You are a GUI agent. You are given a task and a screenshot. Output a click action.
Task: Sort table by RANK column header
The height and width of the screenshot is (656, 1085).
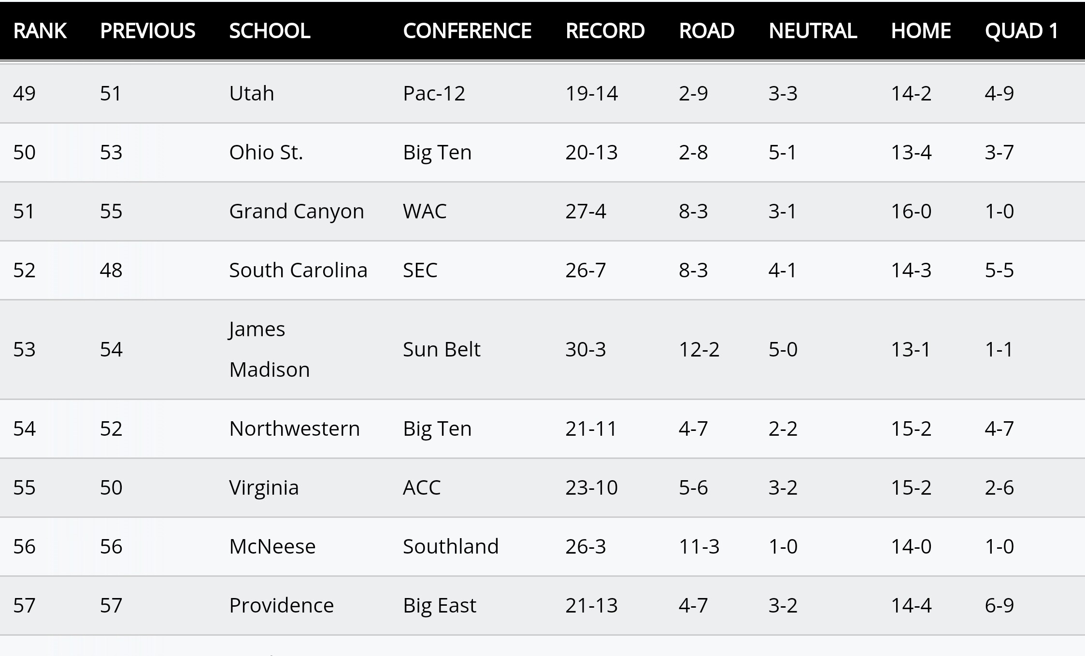point(40,31)
